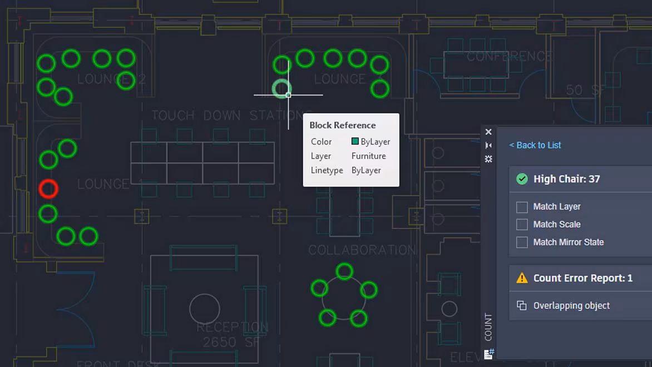
Task: Click the overlapping squares icon
Action: point(521,305)
